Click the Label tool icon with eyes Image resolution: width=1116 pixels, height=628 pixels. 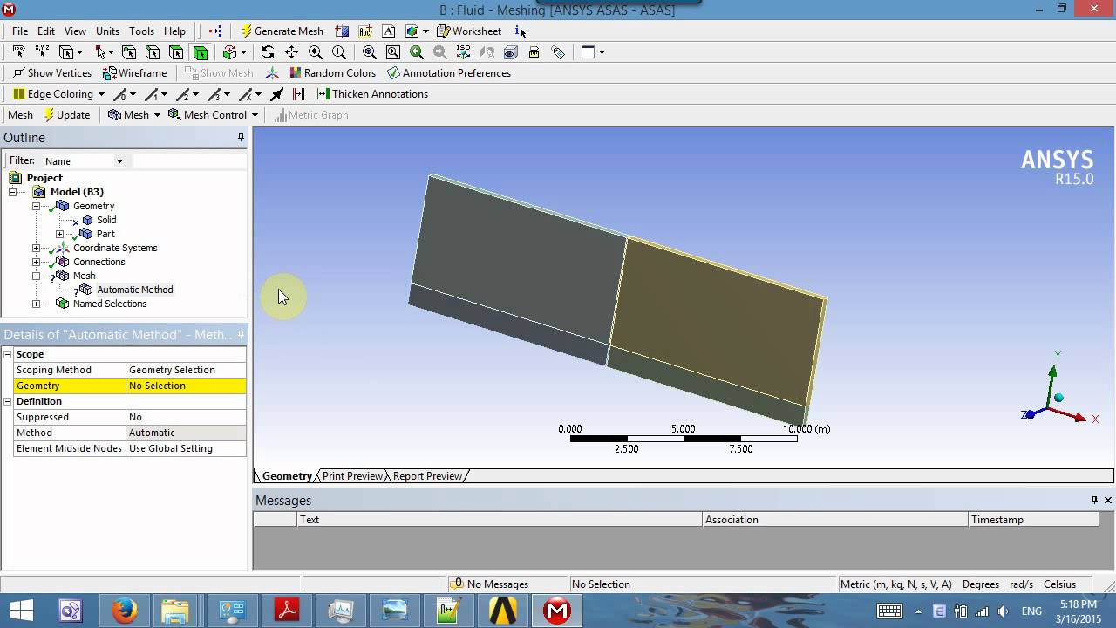click(x=19, y=52)
